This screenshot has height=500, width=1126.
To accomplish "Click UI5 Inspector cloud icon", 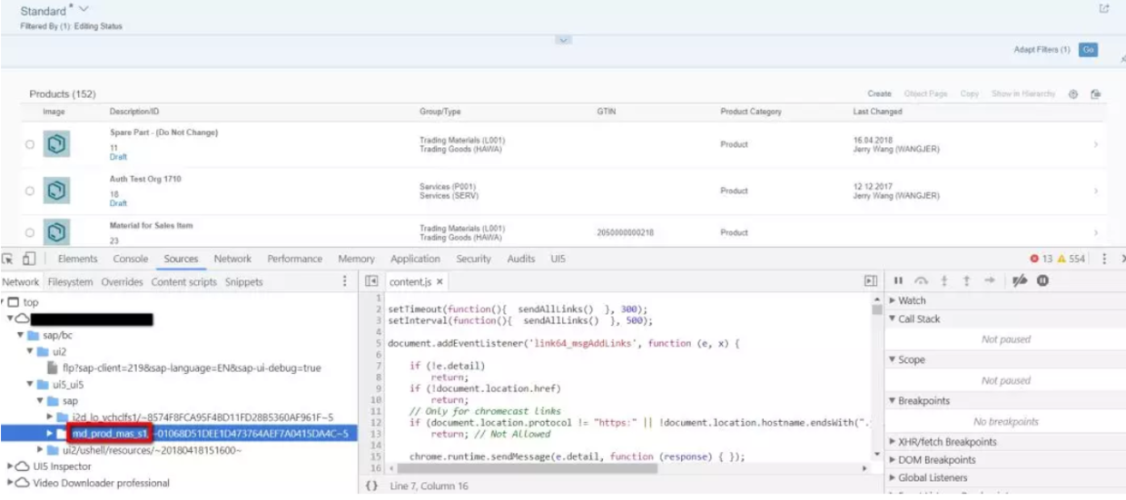I will pos(22,466).
